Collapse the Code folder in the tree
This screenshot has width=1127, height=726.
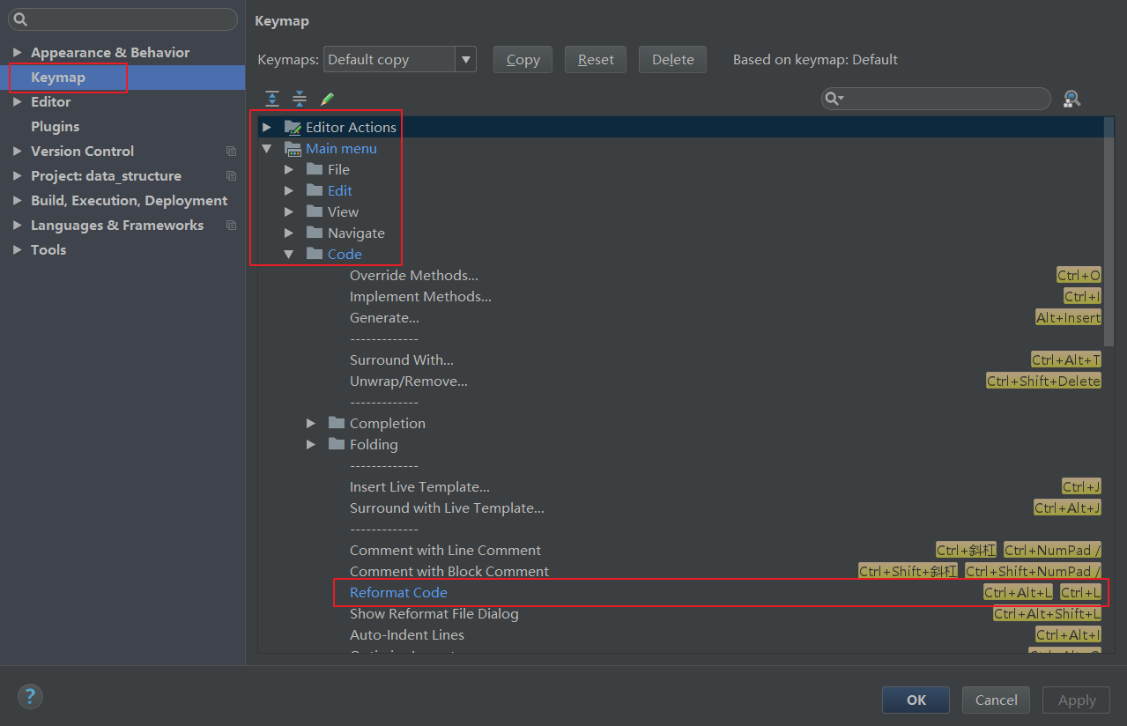(288, 254)
